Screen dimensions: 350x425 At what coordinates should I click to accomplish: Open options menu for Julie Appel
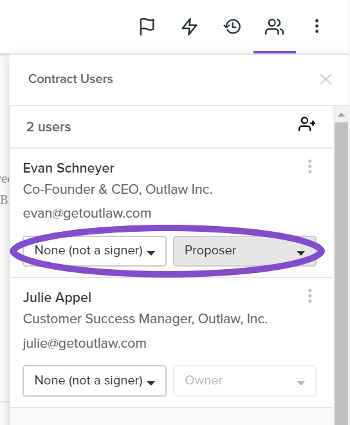pos(310,296)
